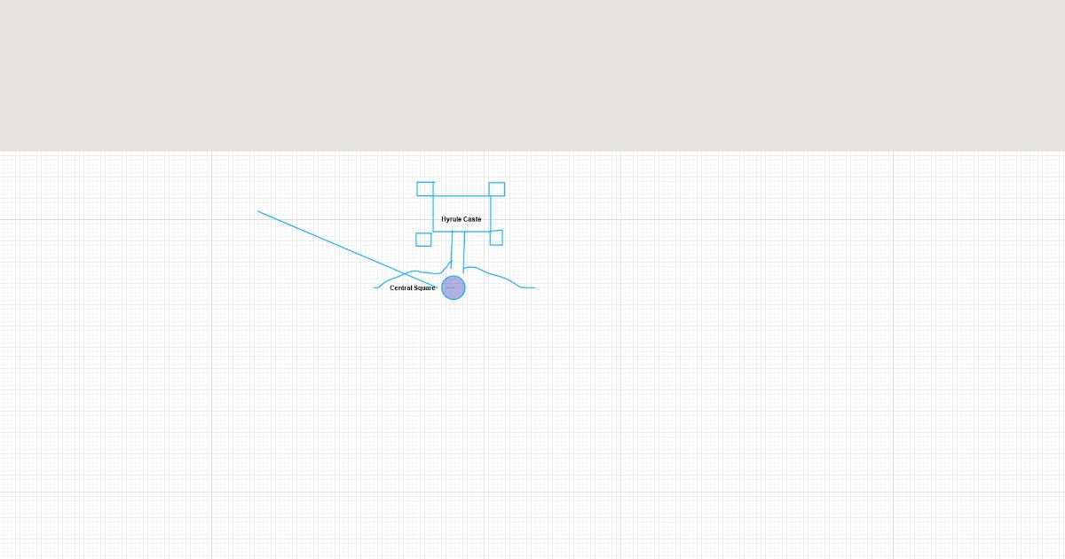The image size is (1065, 559).
Task: Select the "Hyrule Caste" text label
Action: pos(461,219)
